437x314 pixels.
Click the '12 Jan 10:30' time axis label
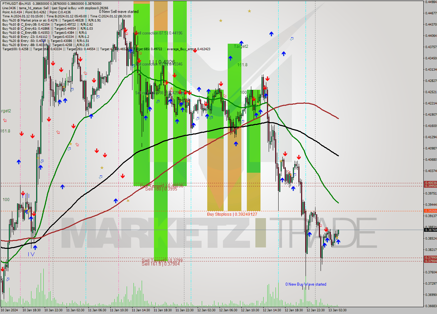click(x=250, y=310)
